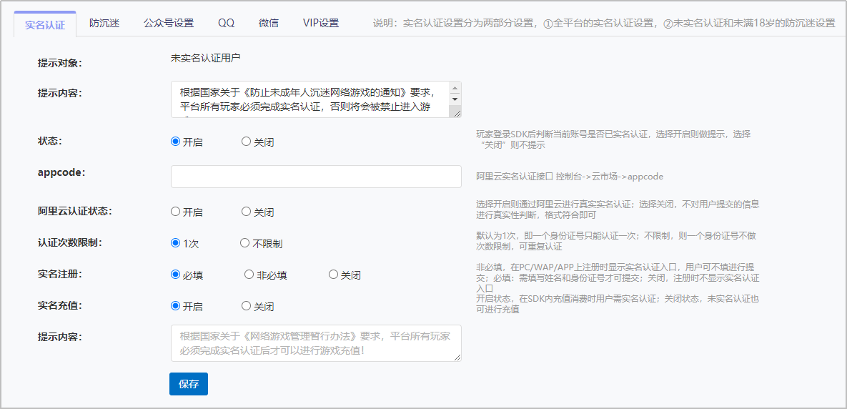This screenshot has width=847, height=409.
Task: Click the 实名充值 label
Action: click(59, 305)
